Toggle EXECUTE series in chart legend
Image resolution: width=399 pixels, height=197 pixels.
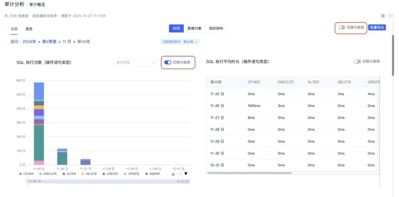pos(48,174)
